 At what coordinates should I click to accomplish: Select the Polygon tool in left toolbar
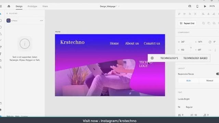(x=1, y=34)
